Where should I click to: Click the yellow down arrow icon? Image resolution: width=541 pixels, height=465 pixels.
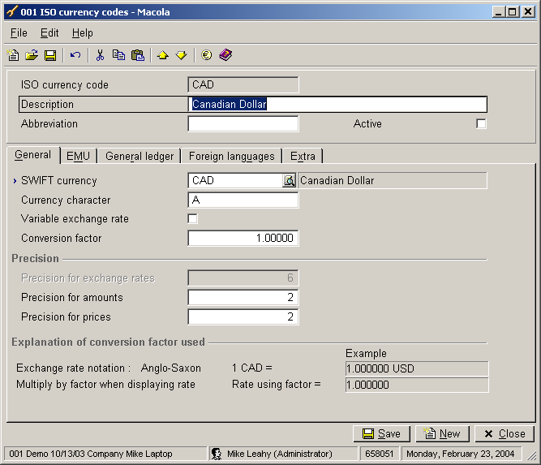(182, 55)
